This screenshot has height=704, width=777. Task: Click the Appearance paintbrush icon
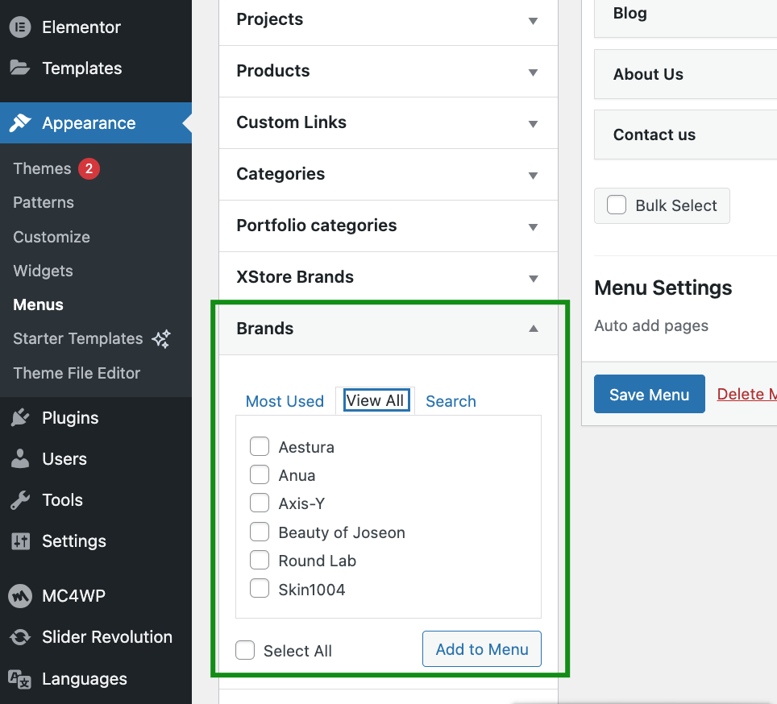point(20,122)
